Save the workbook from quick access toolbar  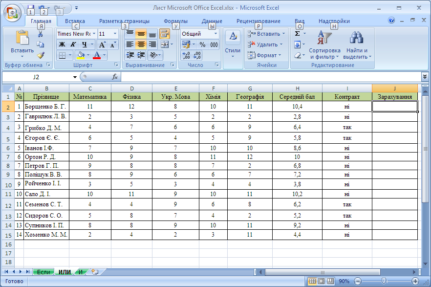[30, 8]
